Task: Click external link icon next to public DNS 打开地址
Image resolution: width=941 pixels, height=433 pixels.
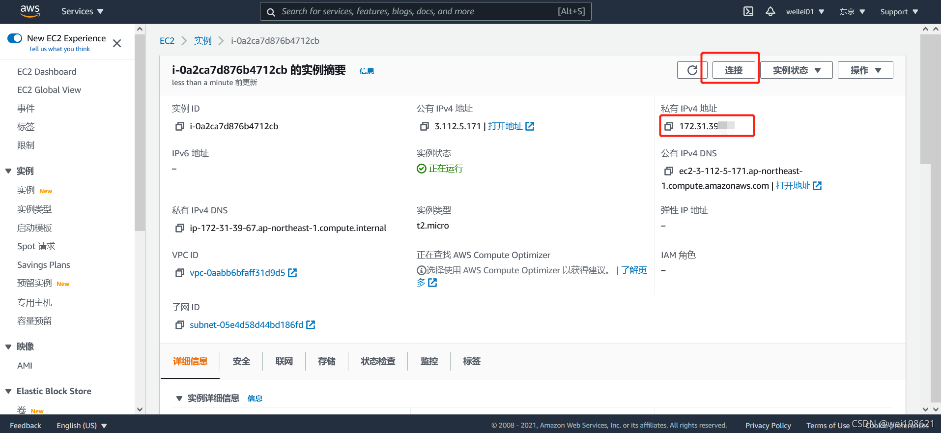Action: (x=817, y=186)
